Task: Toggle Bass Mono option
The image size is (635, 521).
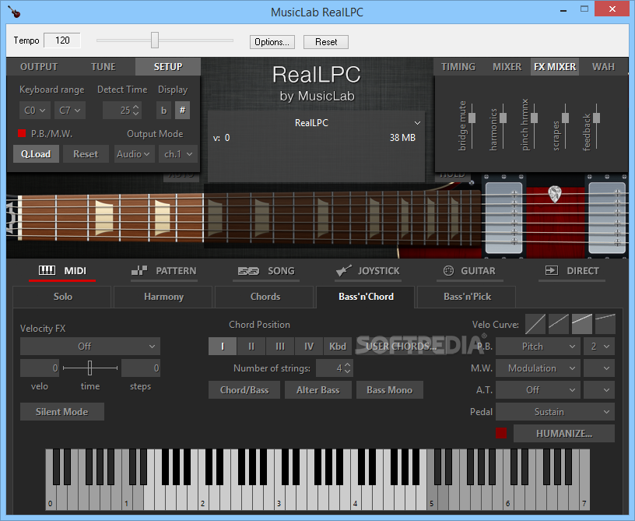Action: [390, 389]
